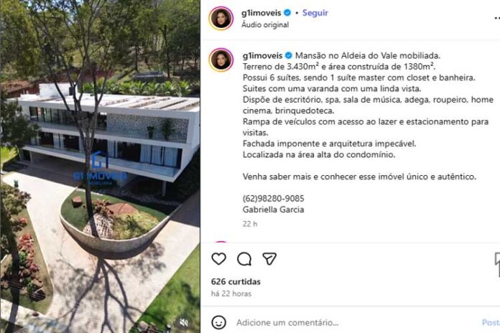Open comments with the speech bubble icon
This screenshot has width=500, height=333.
[x=244, y=259]
